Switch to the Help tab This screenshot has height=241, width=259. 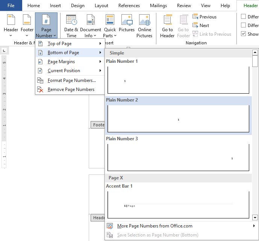click(225, 5)
